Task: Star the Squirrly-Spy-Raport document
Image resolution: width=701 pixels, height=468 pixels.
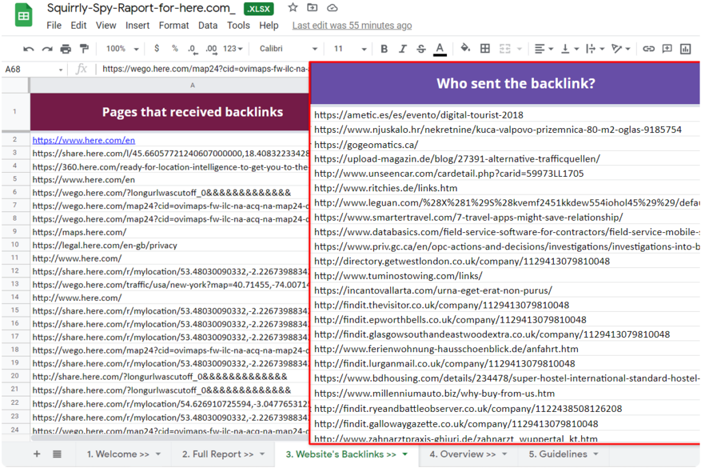Action: (x=293, y=8)
